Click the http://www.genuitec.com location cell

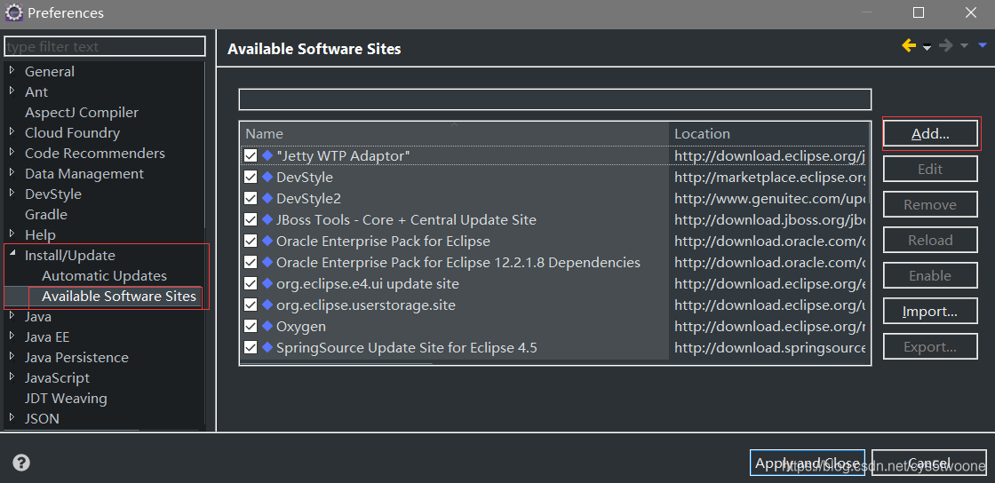[x=769, y=198]
